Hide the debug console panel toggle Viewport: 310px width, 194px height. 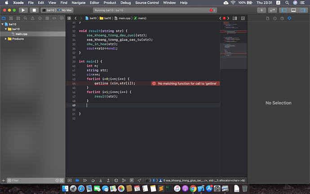(x=70, y=180)
